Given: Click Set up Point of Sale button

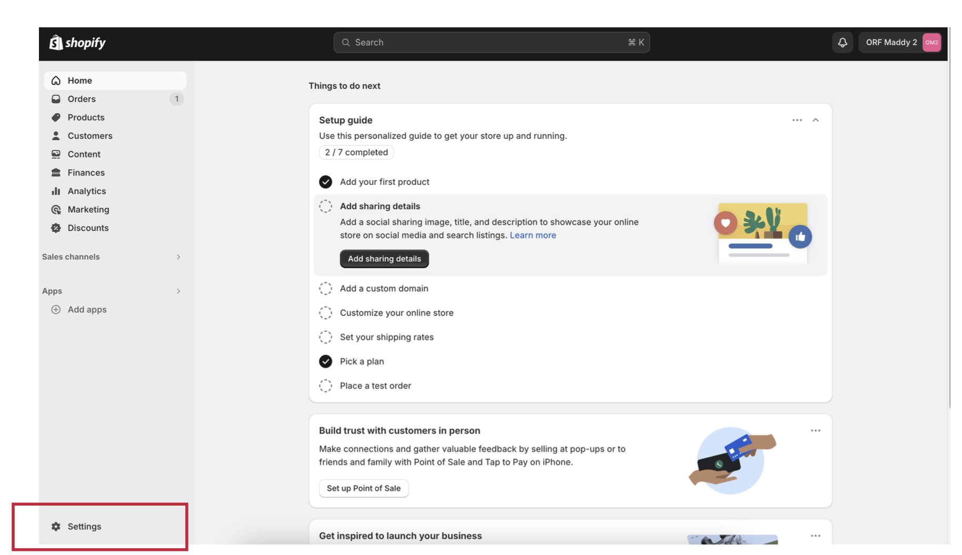Looking at the screenshot, I should click(364, 488).
